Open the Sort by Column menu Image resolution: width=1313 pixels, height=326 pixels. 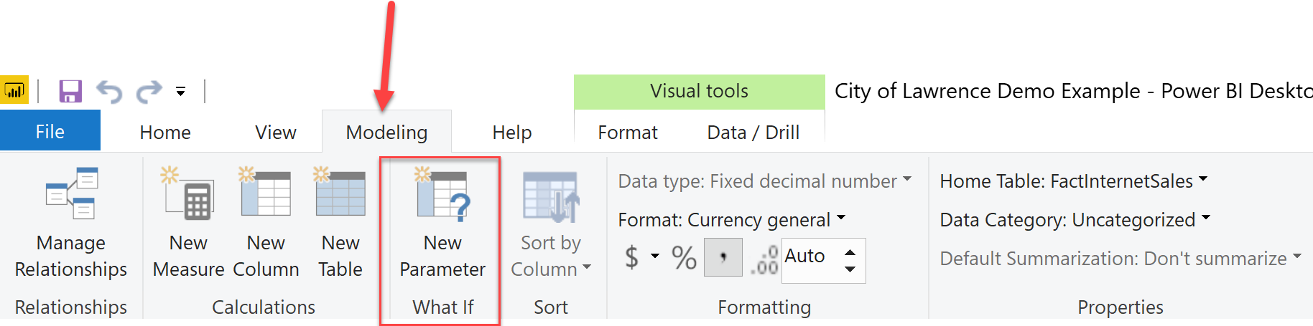pyautogui.click(x=551, y=224)
